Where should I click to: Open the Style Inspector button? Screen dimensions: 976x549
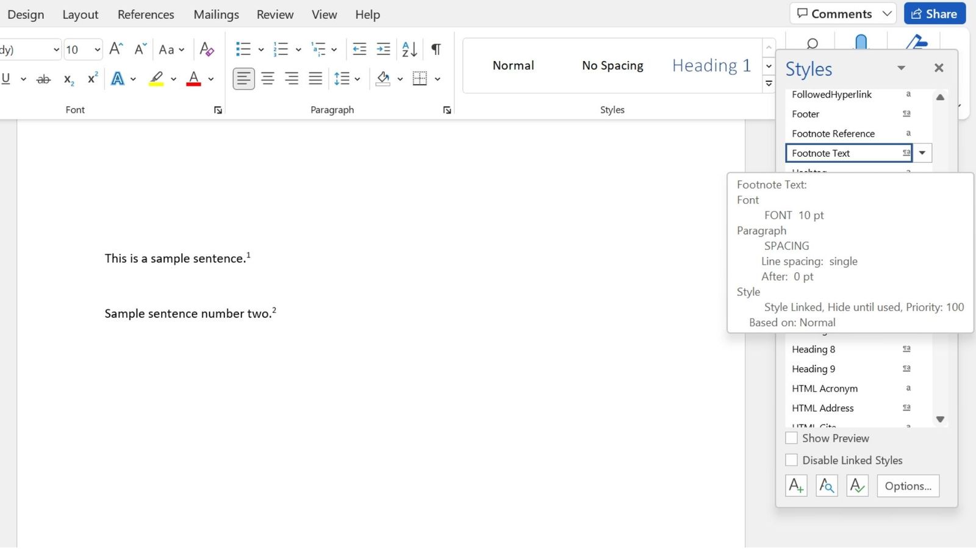click(827, 486)
